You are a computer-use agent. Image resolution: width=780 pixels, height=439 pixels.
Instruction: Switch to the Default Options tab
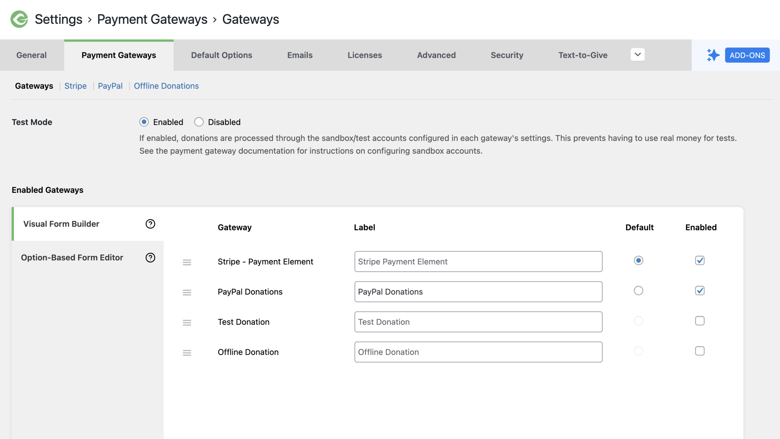222,55
